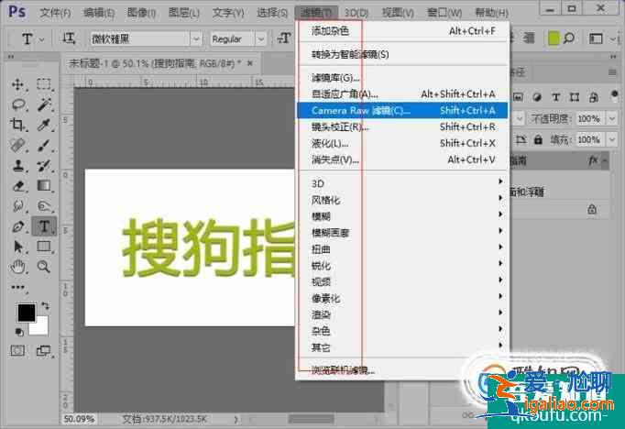
Task: Click 自适应广角(A)... entry
Action: point(402,94)
